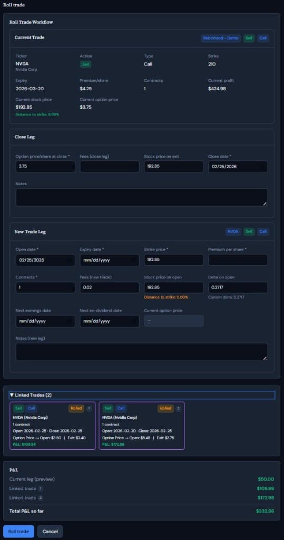The width and height of the screenshot is (284, 540).
Task: Edit Fees (new trade) field
Action: coord(110,287)
